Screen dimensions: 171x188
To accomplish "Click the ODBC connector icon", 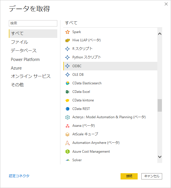I will pos(68,66).
